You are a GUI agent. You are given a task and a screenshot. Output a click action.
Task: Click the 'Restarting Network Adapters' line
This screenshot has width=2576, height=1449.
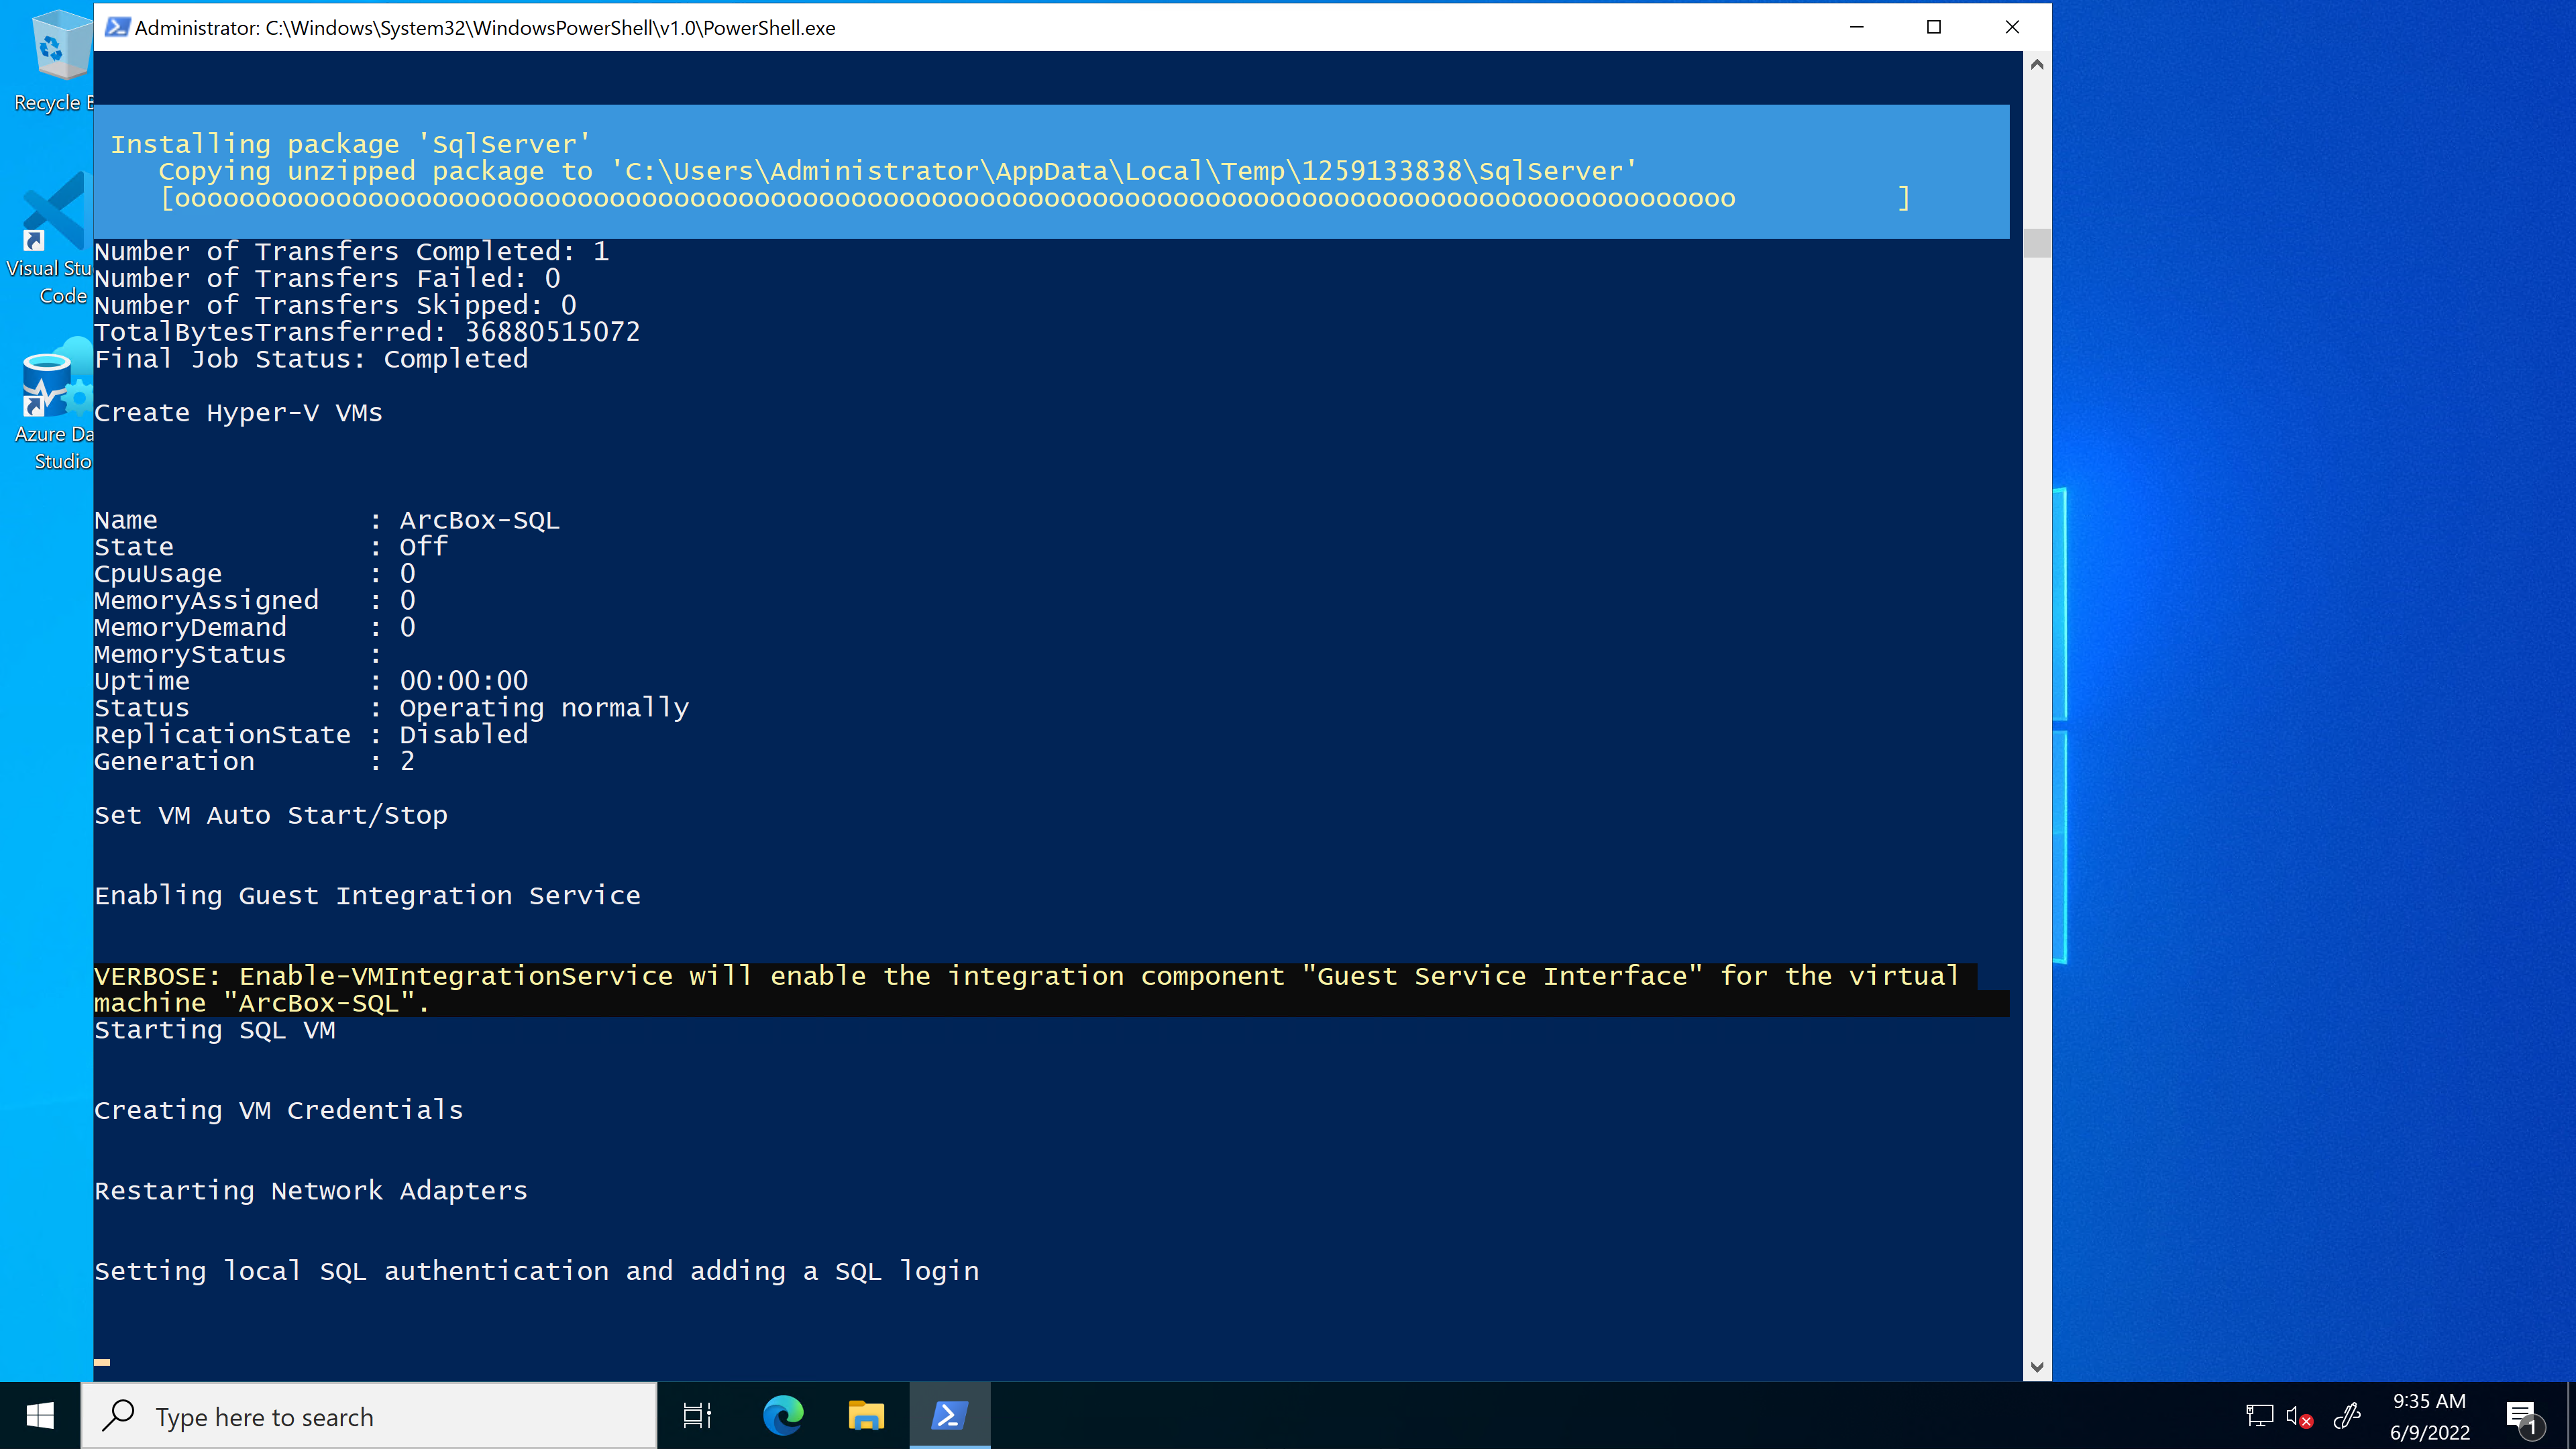[x=310, y=1191]
